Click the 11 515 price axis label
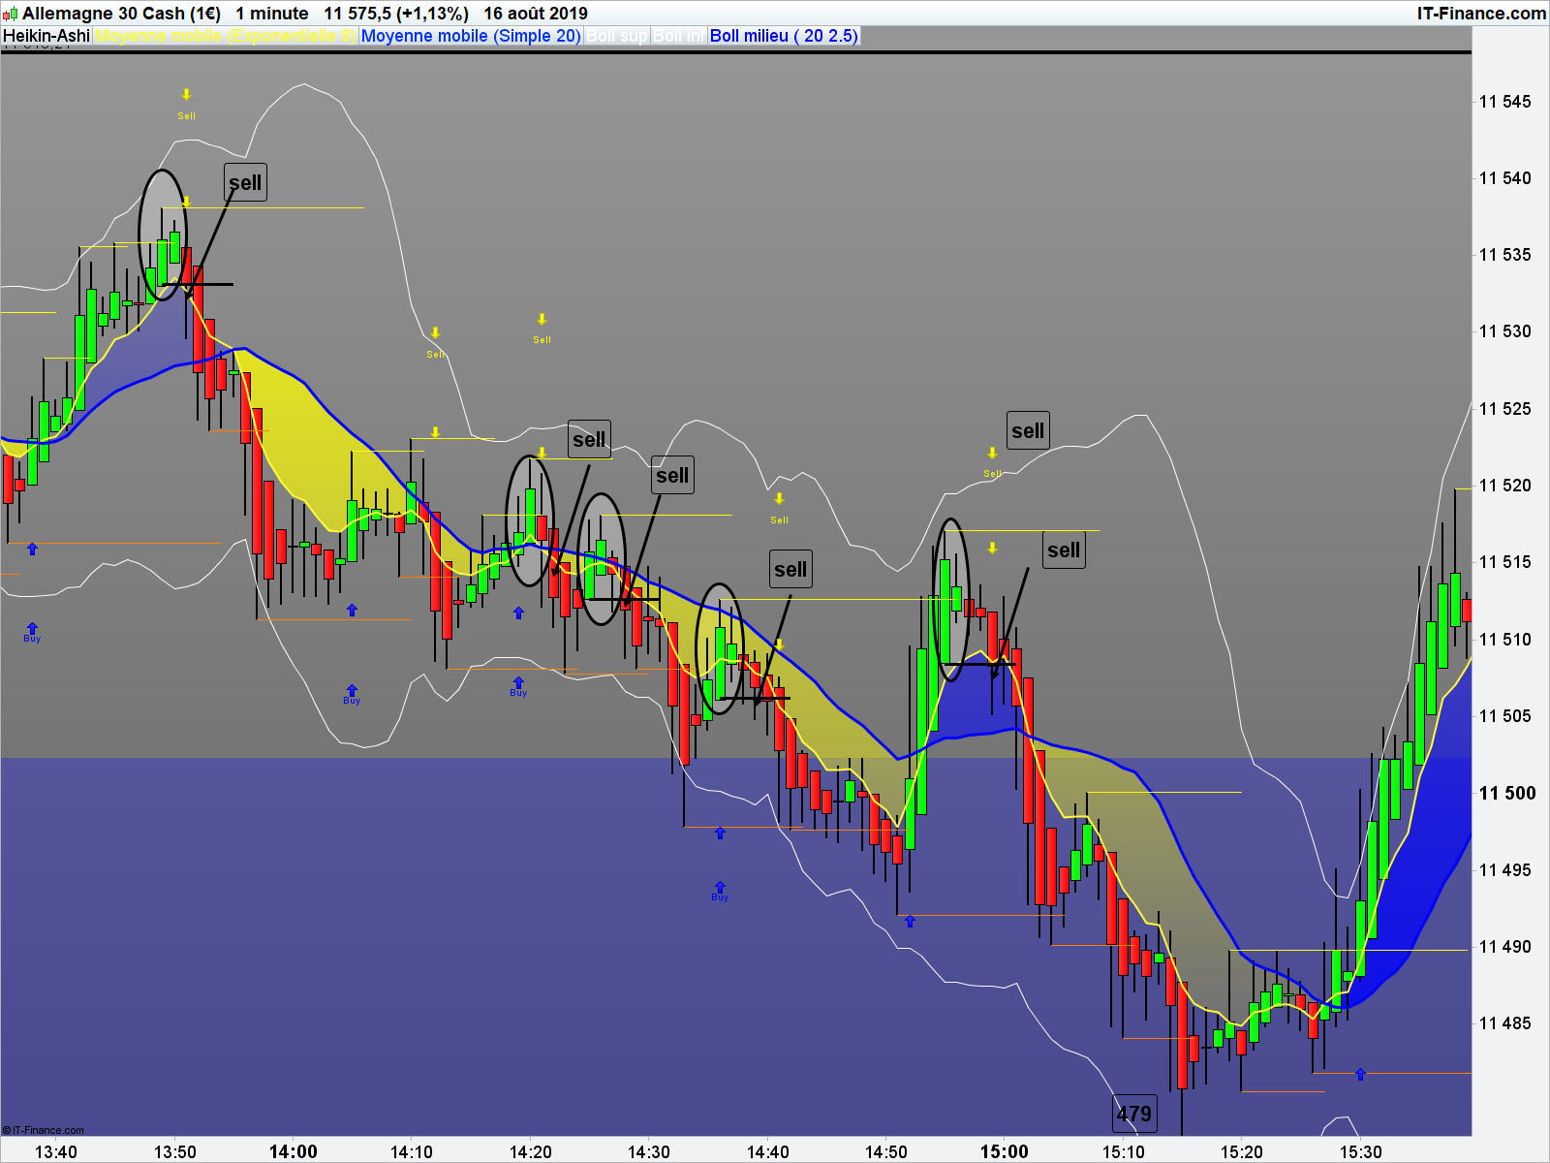 (1505, 562)
